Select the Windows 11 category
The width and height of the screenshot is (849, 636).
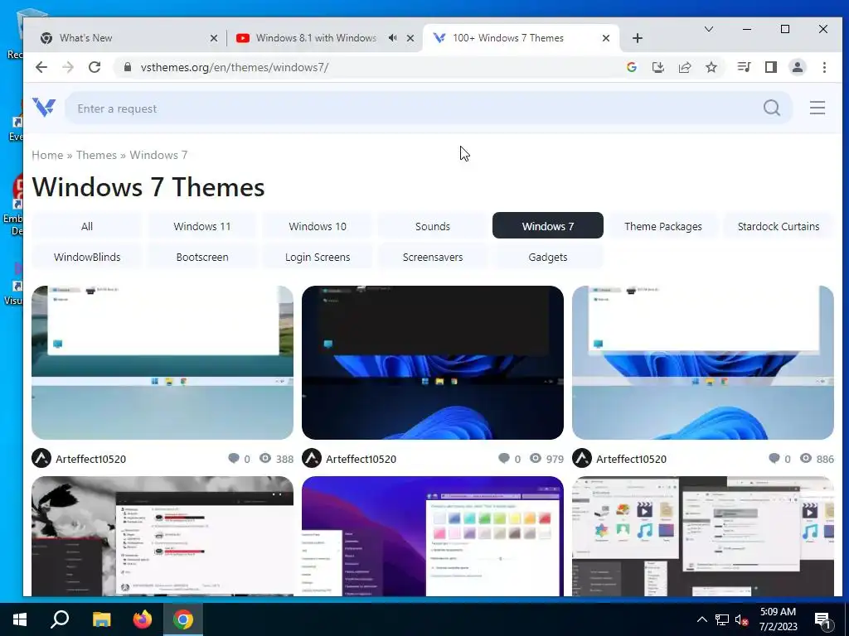202,226
